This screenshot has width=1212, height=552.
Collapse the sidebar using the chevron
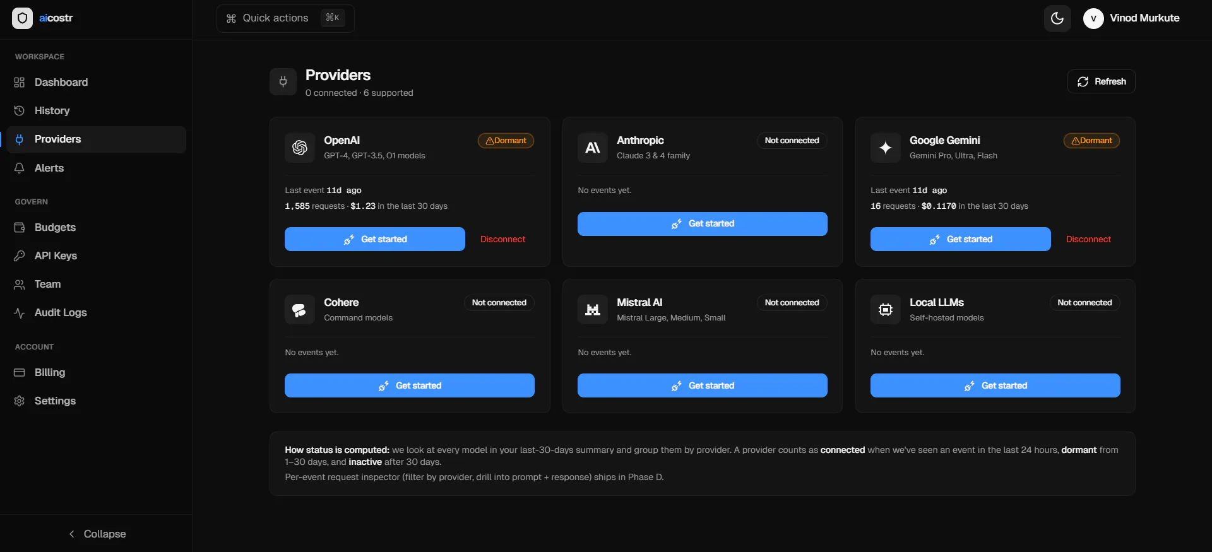point(72,534)
